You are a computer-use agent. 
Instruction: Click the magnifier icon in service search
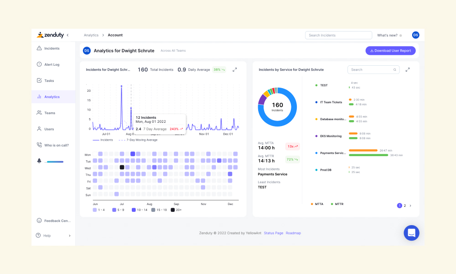point(394,69)
